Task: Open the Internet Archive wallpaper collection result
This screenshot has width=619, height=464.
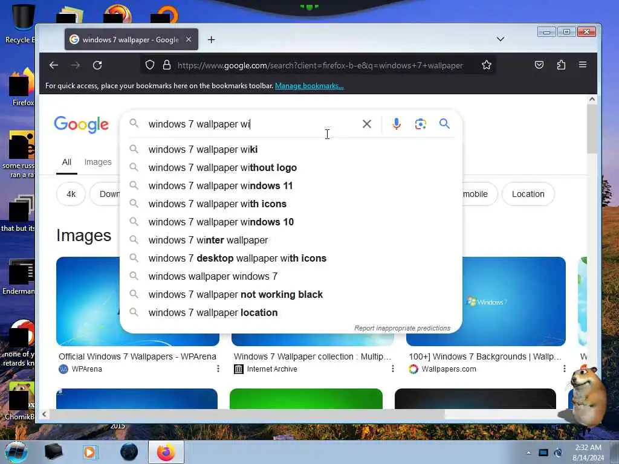Action: pyautogui.click(x=313, y=356)
